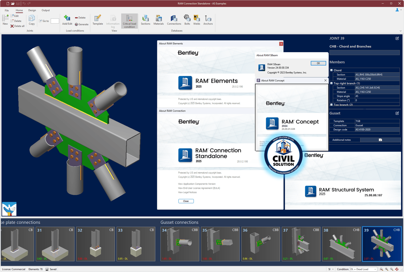404x272 pixels.
Task: Open the File menu
Action: coord(7,11)
